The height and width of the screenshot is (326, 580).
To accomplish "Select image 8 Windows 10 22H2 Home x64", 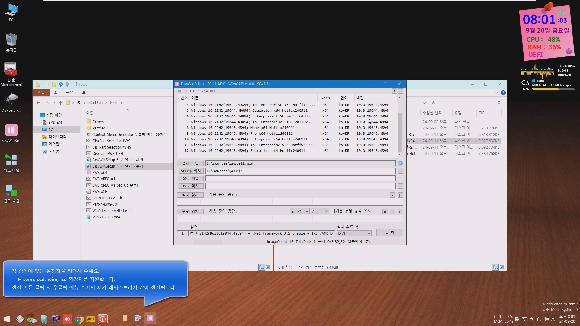I will tap(286, 128).
